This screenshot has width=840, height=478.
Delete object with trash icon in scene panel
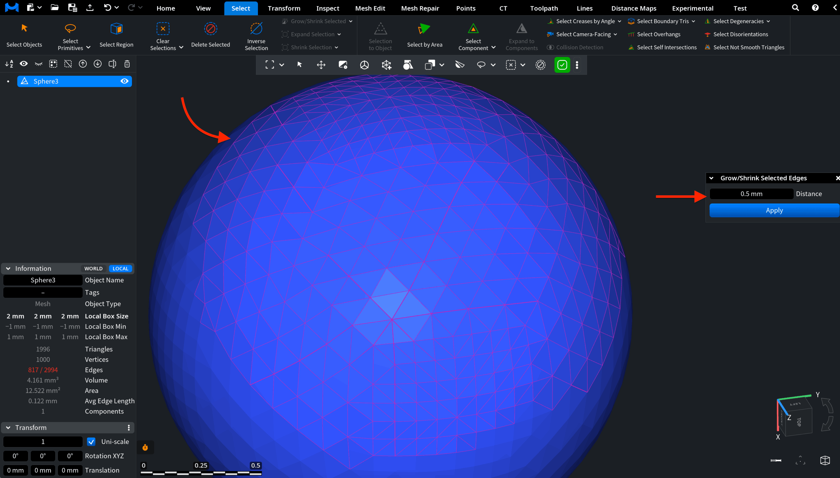(127, 64)
